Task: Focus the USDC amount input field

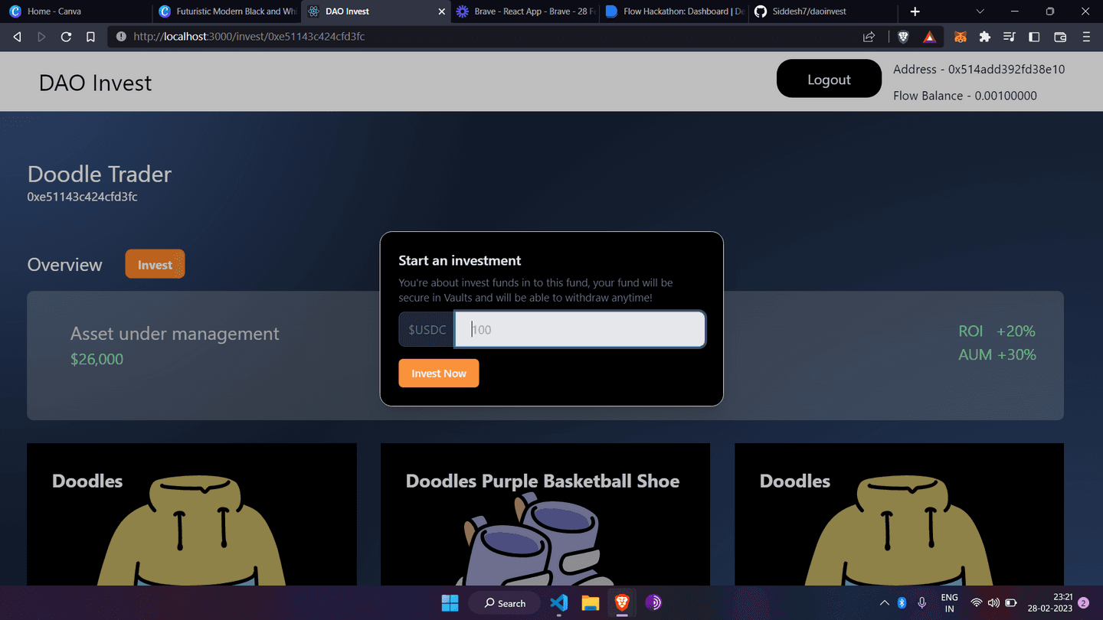Action: coord(580,329)
